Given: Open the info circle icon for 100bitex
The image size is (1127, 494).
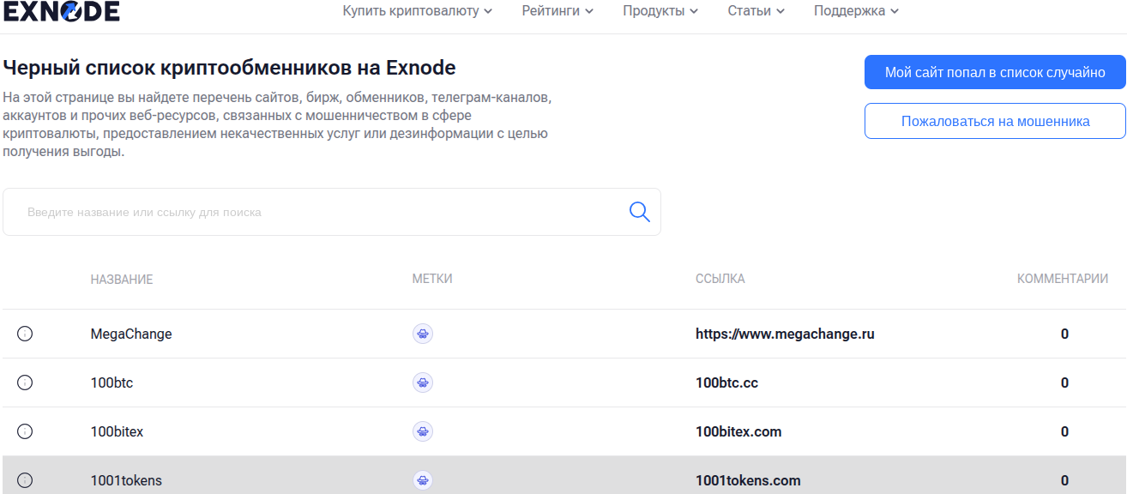Looking at the screenshot, I should (x=25, y=431).
